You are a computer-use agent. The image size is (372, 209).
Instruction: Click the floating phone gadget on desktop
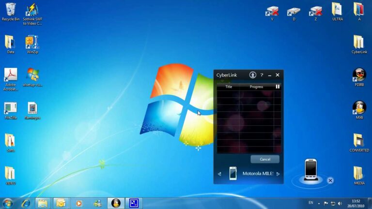tap(310, 169)
